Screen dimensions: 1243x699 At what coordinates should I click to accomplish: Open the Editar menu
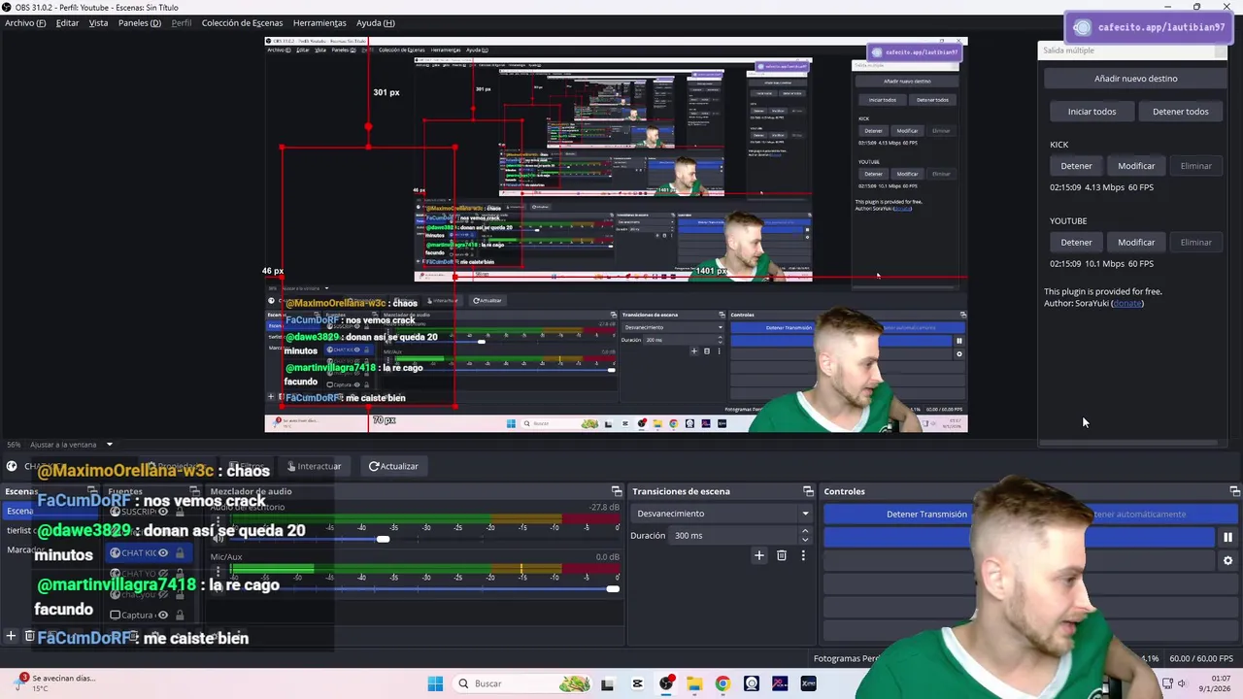coord(67,22)
